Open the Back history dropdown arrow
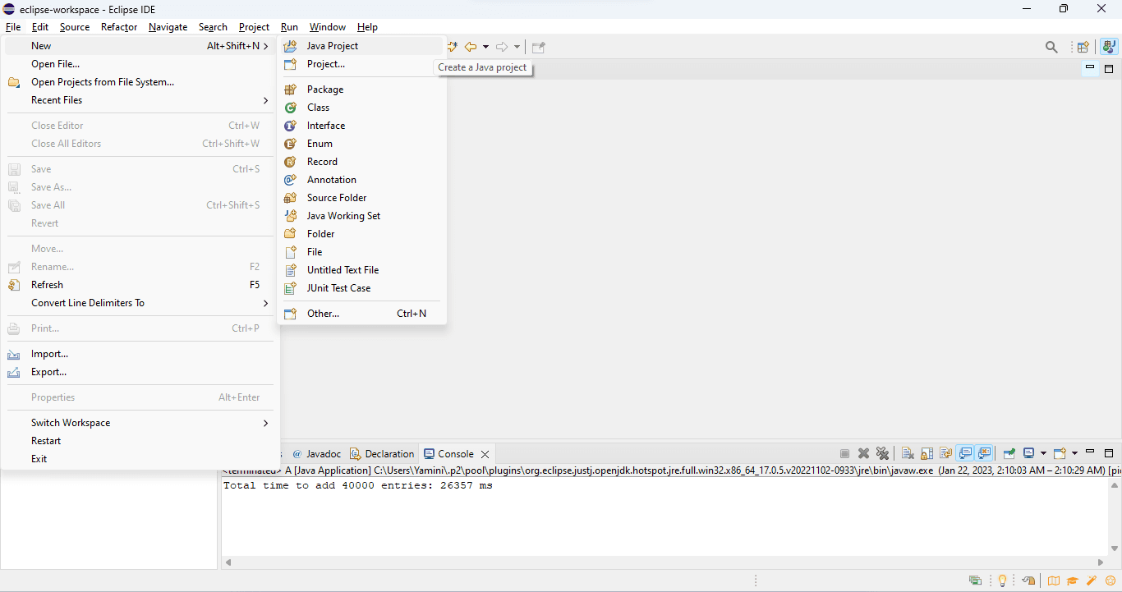The image size is (1122, 592). [485, 47]
